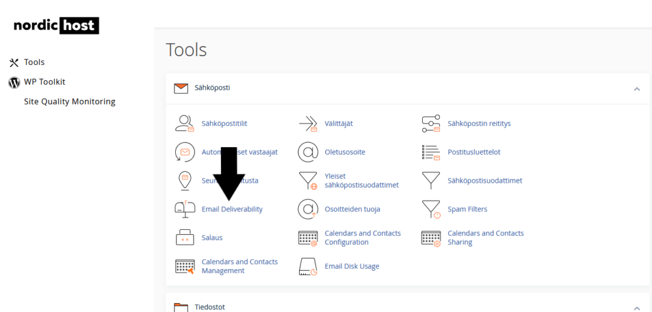Viewport: 652px width, 312px height.
Task: Click the Calendars and Contacts Management link
Action: point(239,266)
